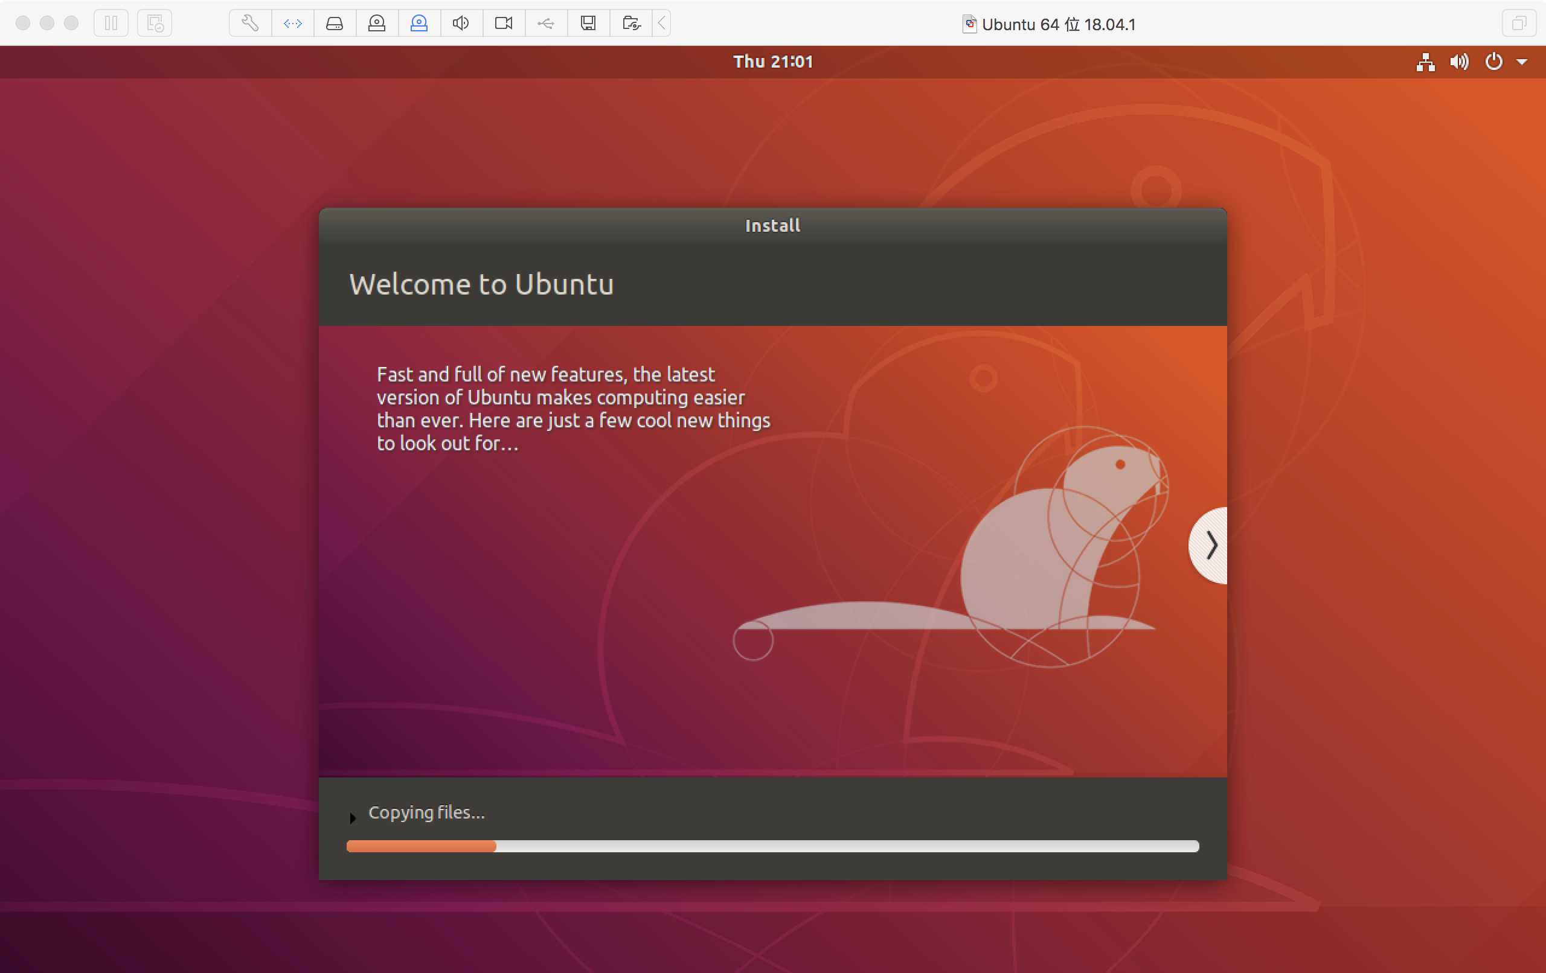
Task: Open Ubuntu network status icon
Action: [x=1426, y=62]
